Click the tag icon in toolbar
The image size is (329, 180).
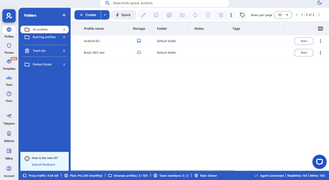242,15
